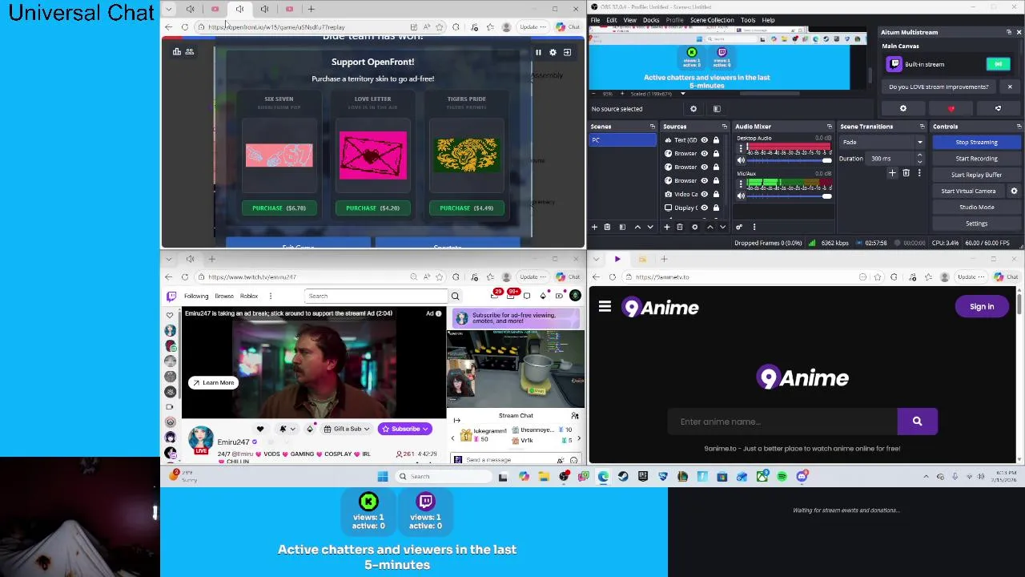Click Learn More on Twitch ad

(x=213, y=383)
